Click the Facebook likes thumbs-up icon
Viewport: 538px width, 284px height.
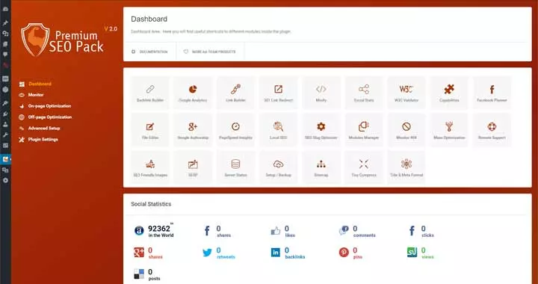[x=276, y=231]
